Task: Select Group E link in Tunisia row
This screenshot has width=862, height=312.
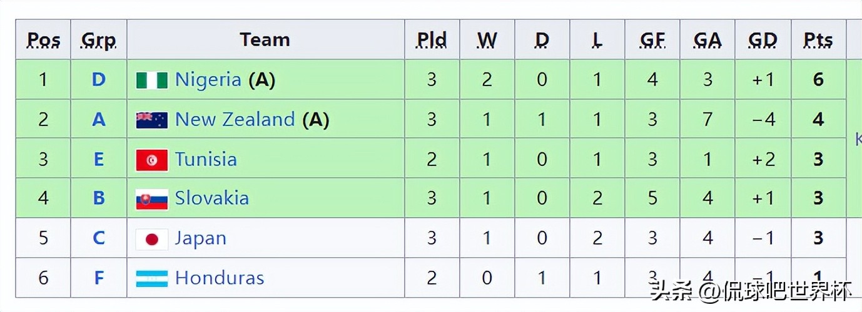Action: pos(99,160)
